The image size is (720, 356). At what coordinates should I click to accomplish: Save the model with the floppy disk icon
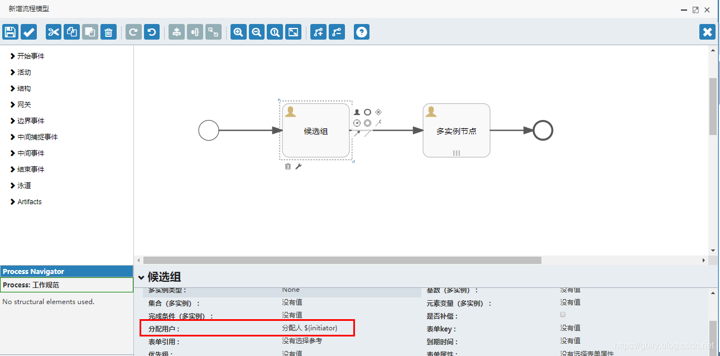[x=10, y=32]
